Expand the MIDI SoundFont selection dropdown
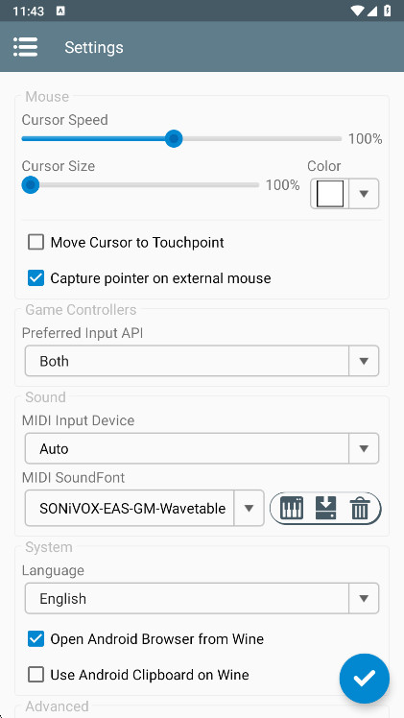 click(145, 508)
